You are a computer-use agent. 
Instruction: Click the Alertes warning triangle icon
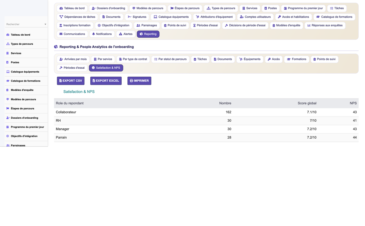[x=120, y=34]
